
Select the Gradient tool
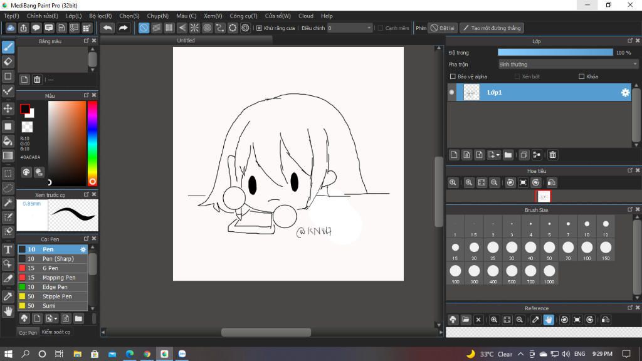8,155
